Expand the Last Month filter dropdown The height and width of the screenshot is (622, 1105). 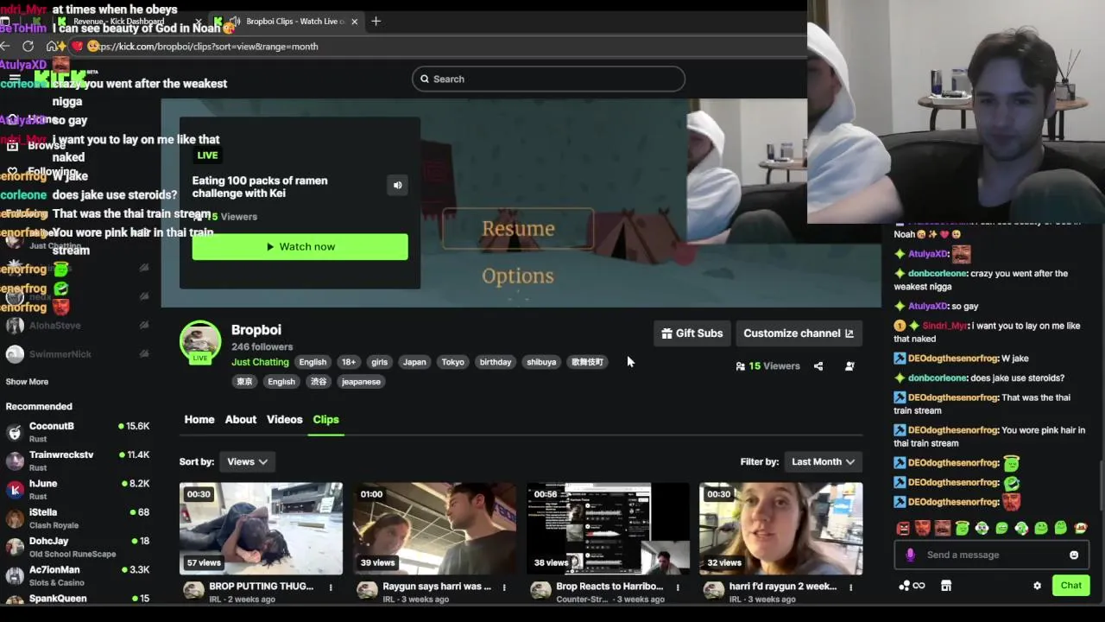(823, 461)
